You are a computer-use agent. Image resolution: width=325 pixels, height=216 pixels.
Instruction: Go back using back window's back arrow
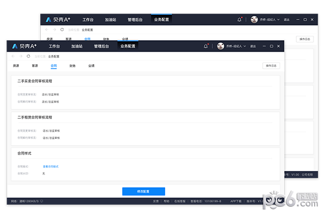[x=47, y=30]
